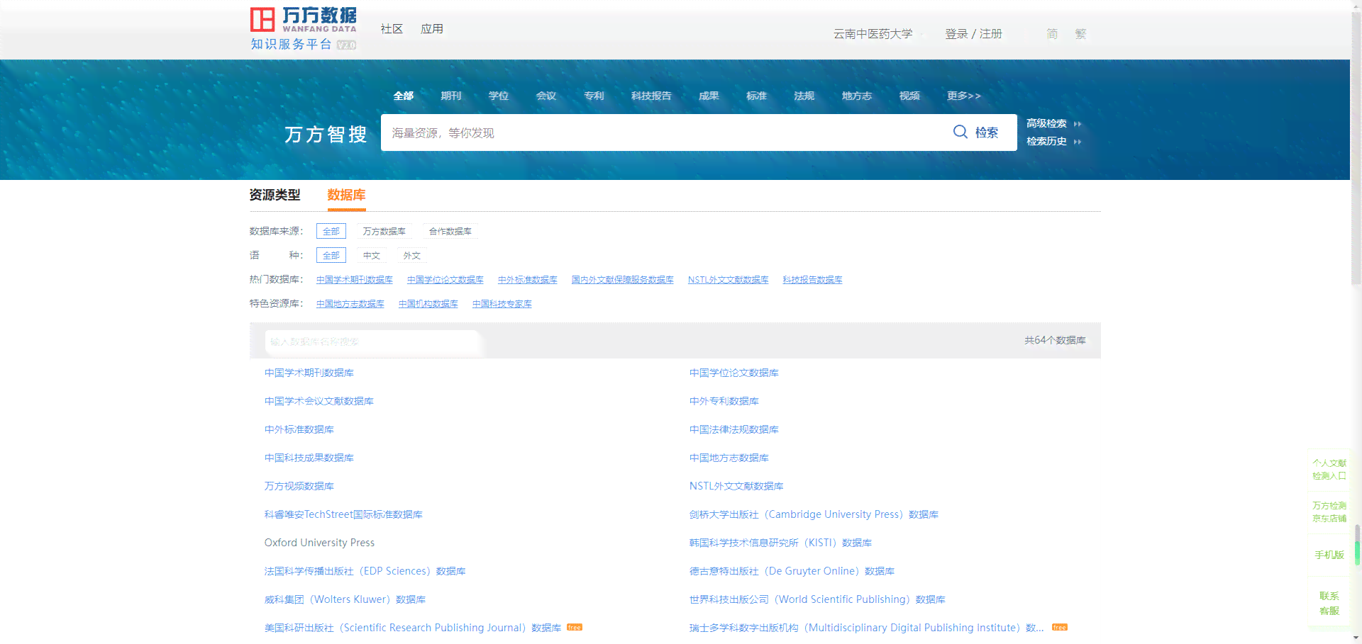This screenshot has height=644, width=1362.
Task: Select 全部 for 数据库来源 filter
Action: coord(331,231)
